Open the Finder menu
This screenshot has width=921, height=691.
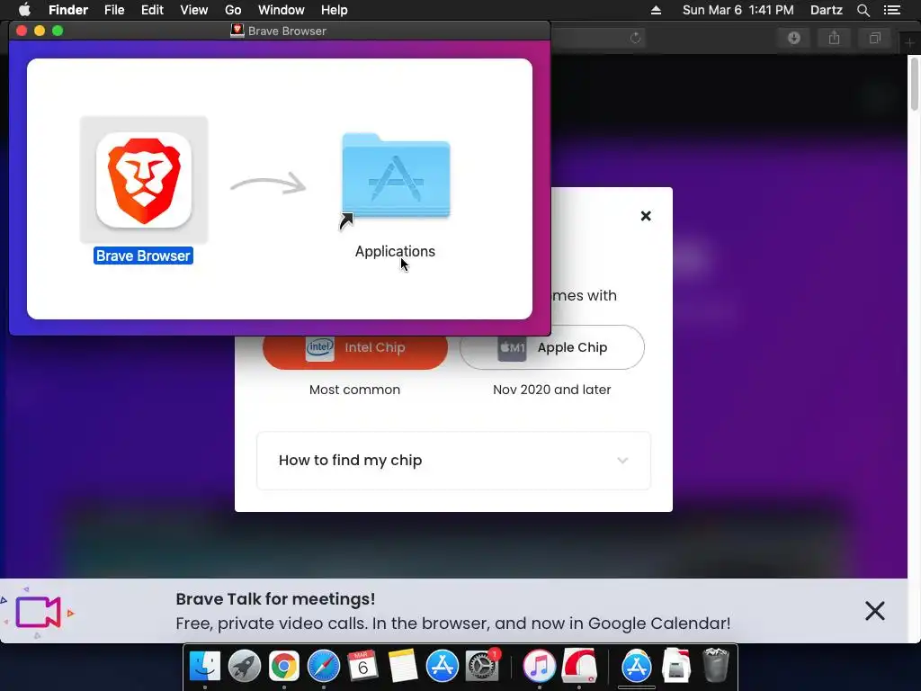click(x=68, y=10)
